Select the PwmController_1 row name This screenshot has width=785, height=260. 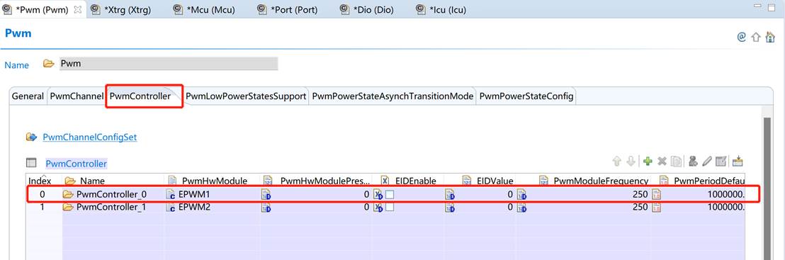(x=111, y=207)
